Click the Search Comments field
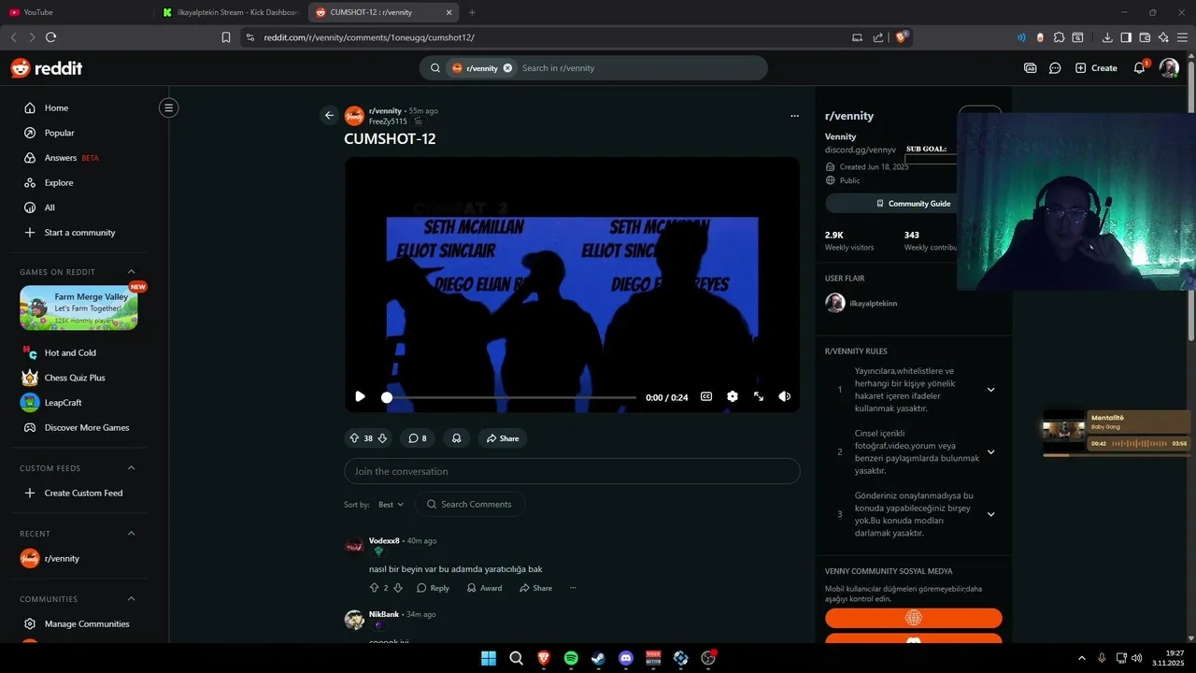The image size is (1196, 673). point(470,505)
